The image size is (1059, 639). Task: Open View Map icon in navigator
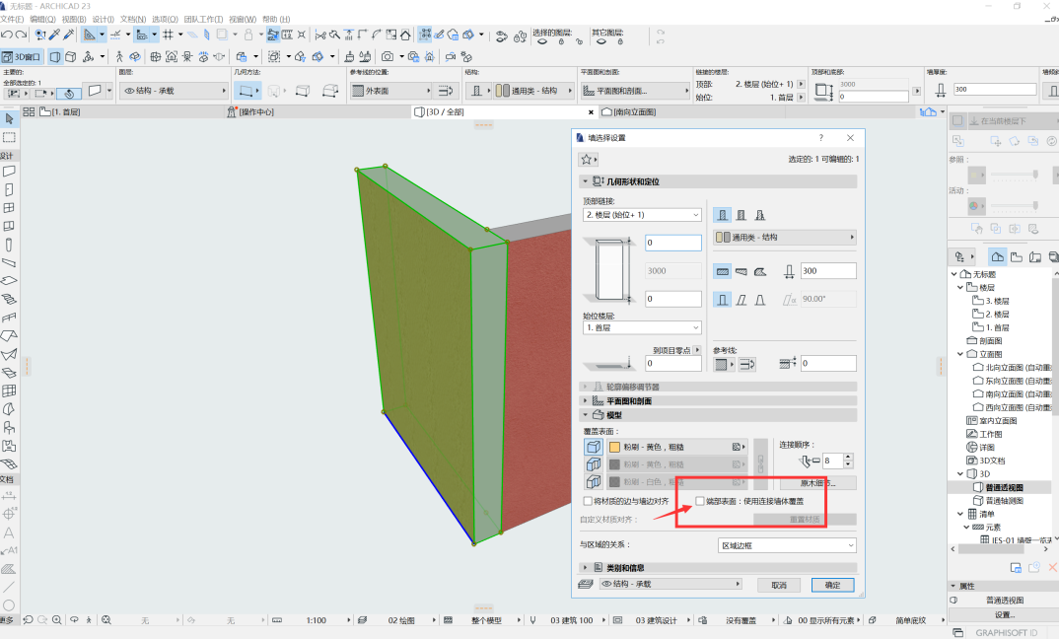coord(1017,256)
